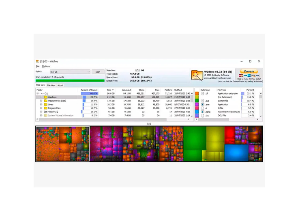Screen dimensions: 300x222
Task: Open the drive selection dropdown [C:] OS
Action: (x=70, y=72)
